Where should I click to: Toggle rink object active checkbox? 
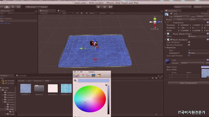point(171,14)
